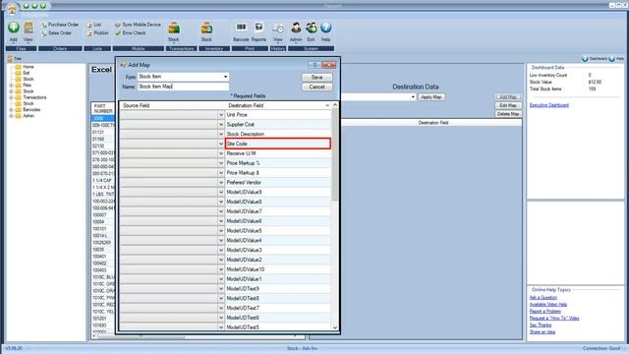Click the Save button in Add Map
629x354 pixels.
click(316, 77)
